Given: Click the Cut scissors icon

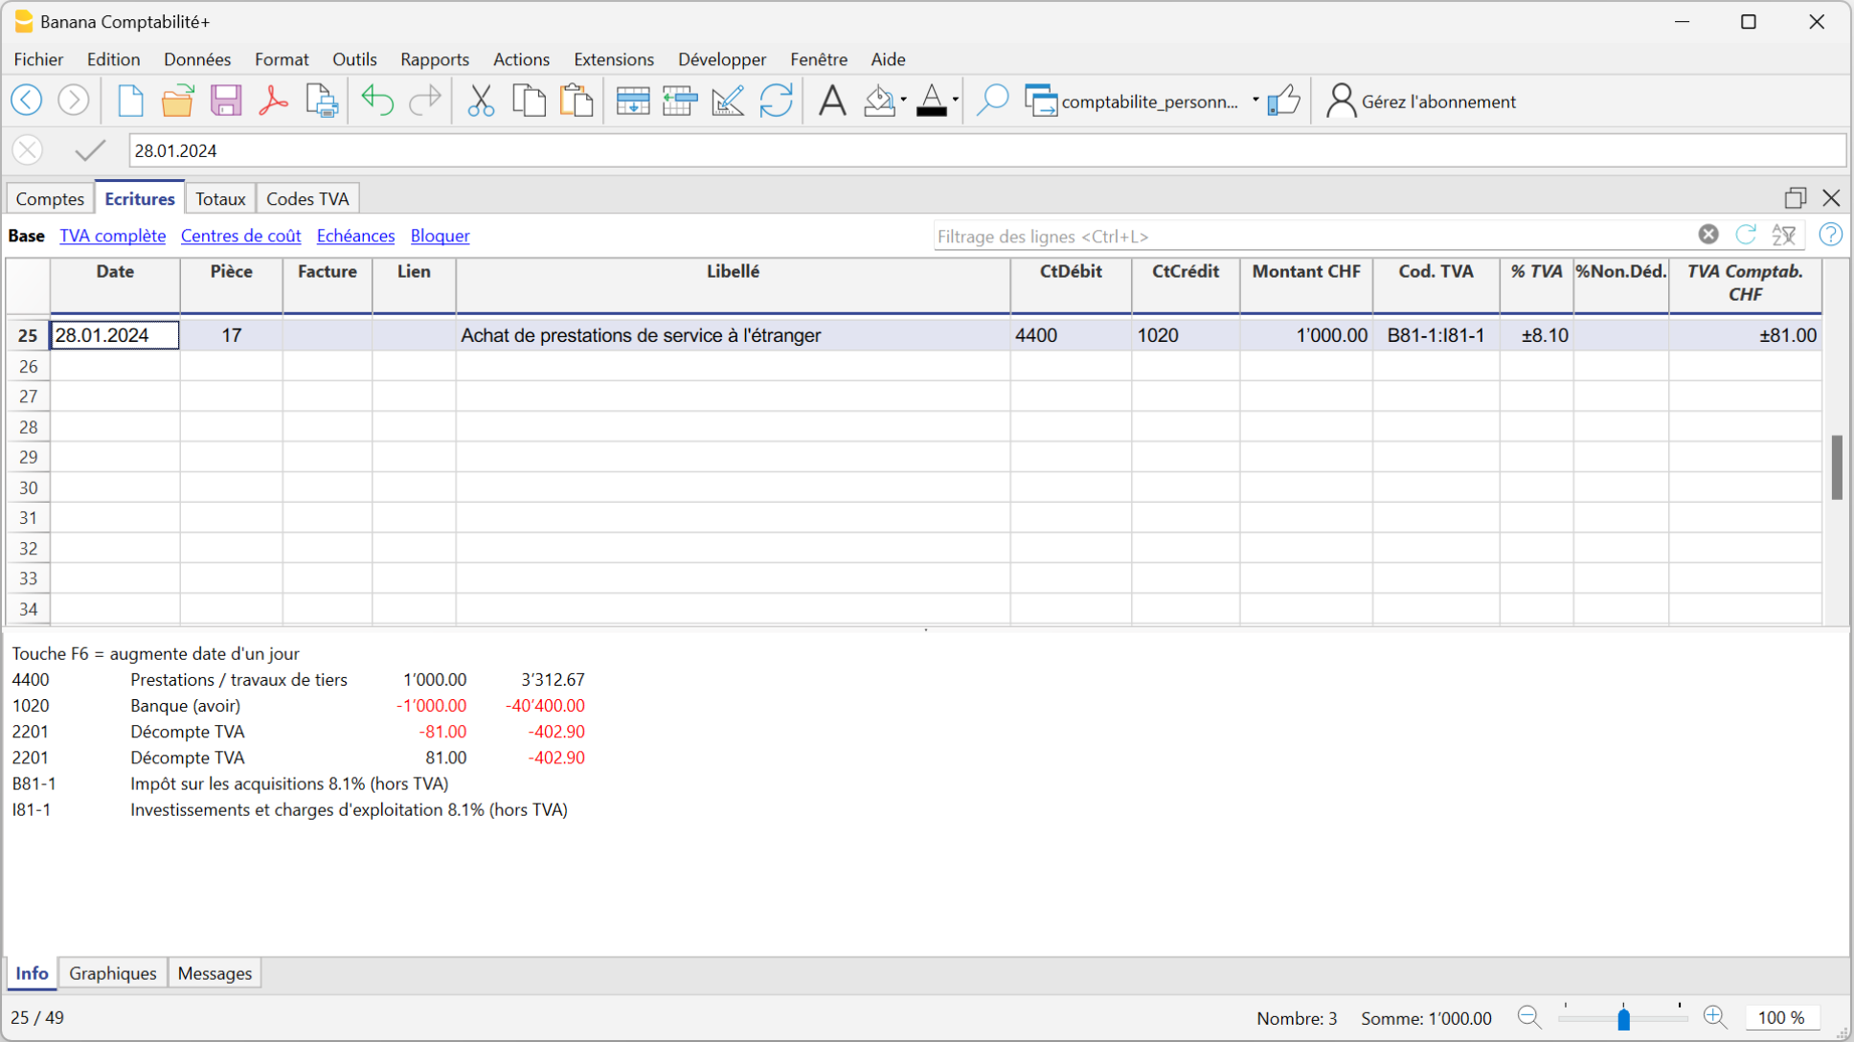Looking at the screenshot, I should [481, 101].
